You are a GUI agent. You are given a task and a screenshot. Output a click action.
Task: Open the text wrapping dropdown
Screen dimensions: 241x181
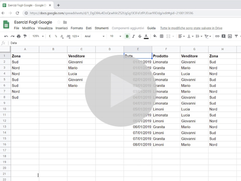[199, 36]
